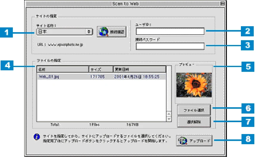Click the date 2001年4月26日 in file row

(127, 77)
